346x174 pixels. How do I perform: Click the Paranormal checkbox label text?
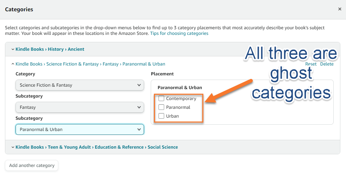(x=178, y=107)
